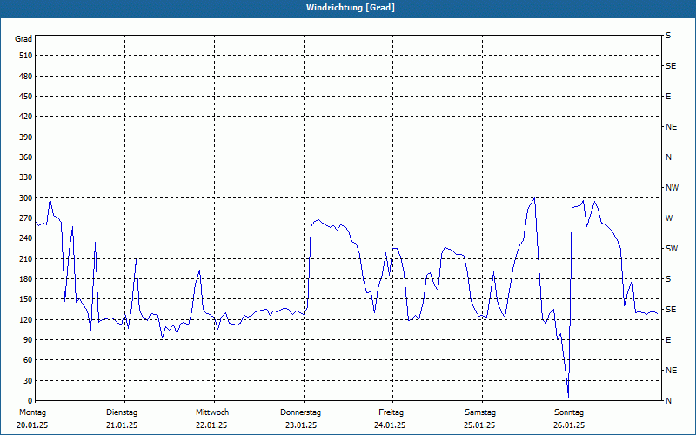Pick the 30 y-axis tick label

pos(28,381)
